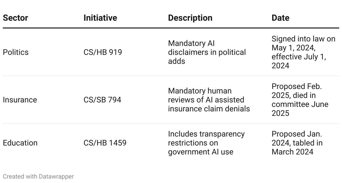
Task: Click the Signed into law date cell
Action: click(303, 52)
